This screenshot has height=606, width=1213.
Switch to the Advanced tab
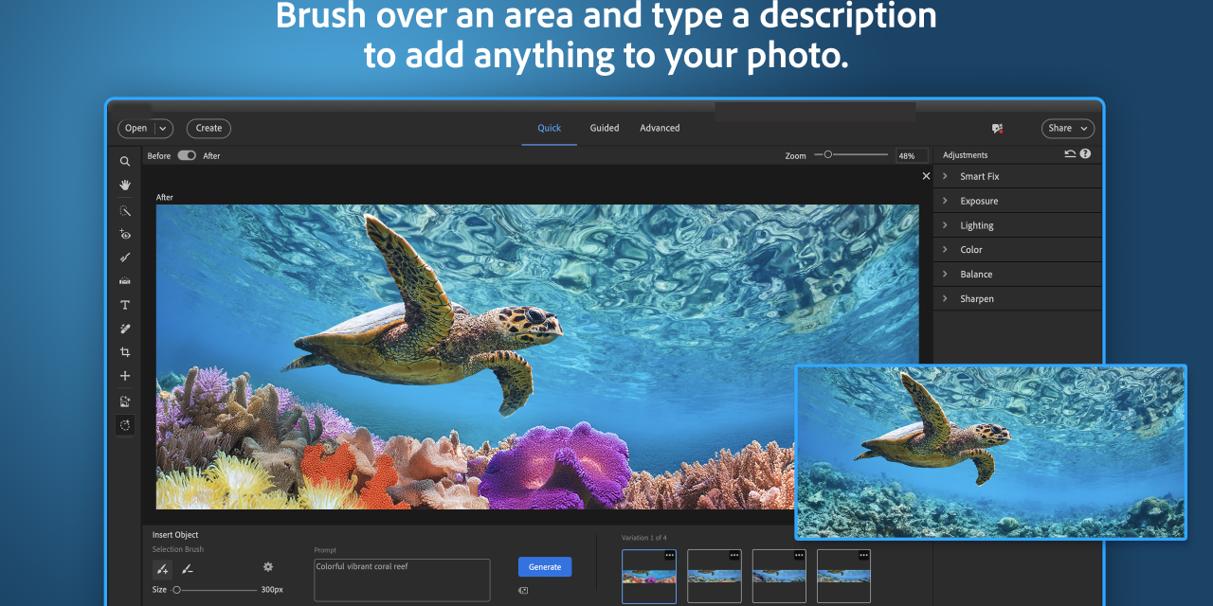tap(660, 128)
